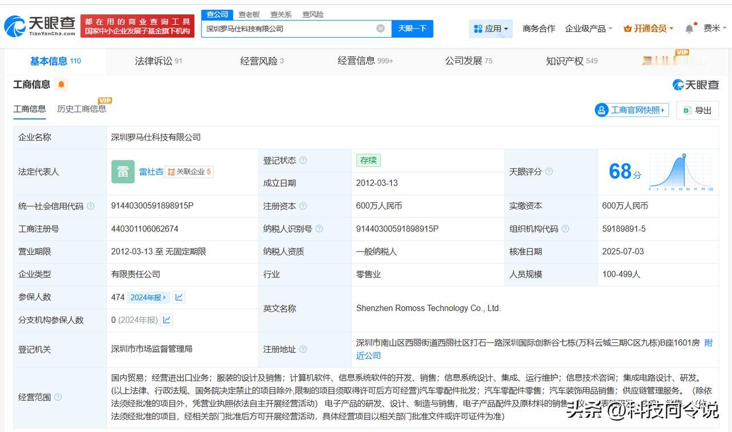The width and height of the screenshot is (732, 432).
Task: Open the 费米 user account menu
Action: click(x=714, y=29)
